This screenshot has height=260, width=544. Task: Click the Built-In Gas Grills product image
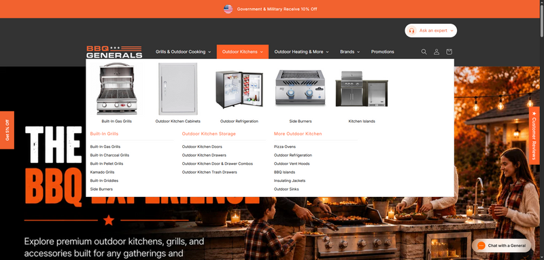tap(116, 89)
